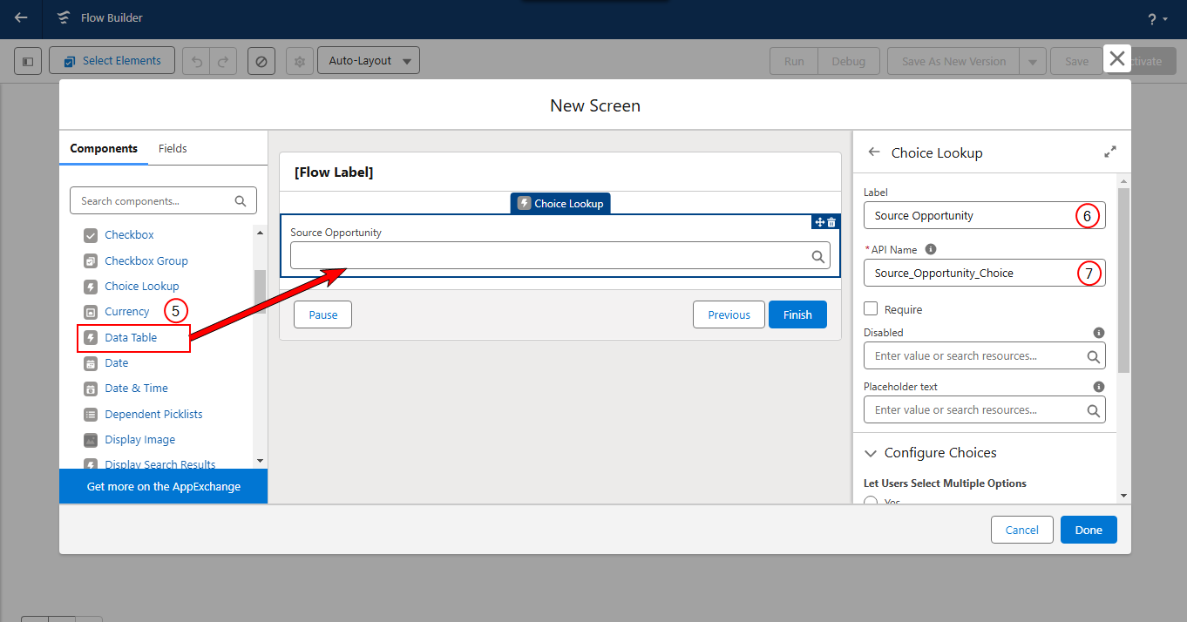
Task: Delete the Choice Lookup component with trash icon
Action: 831,222
